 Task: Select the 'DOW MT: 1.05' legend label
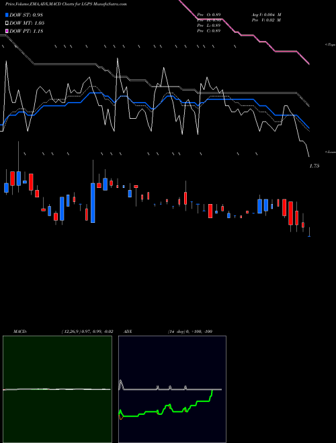tap(27, 23)
